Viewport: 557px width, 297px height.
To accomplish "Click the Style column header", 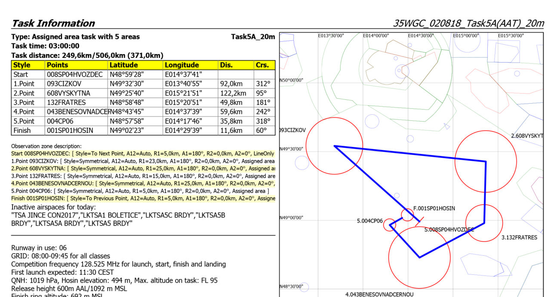I will click(x=22, y=65).
